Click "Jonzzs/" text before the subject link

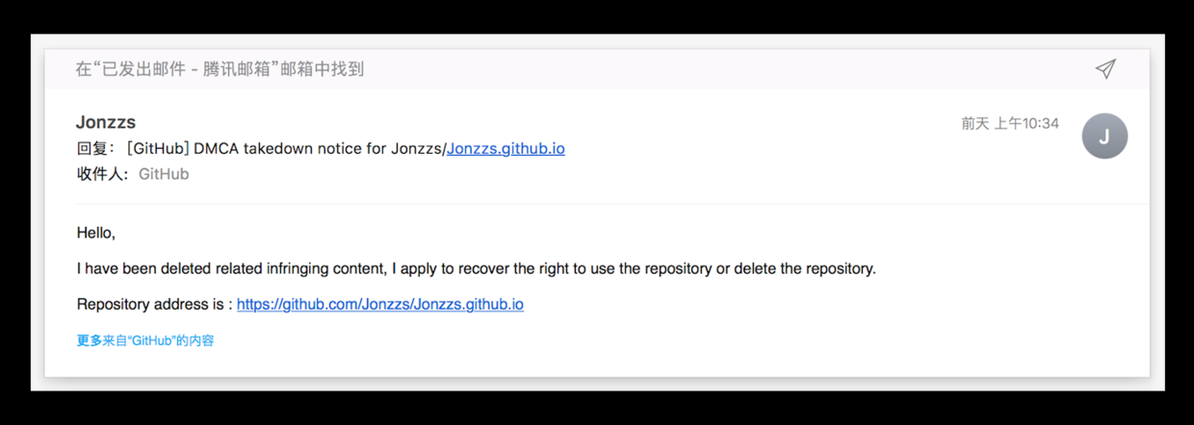(418, 148)
